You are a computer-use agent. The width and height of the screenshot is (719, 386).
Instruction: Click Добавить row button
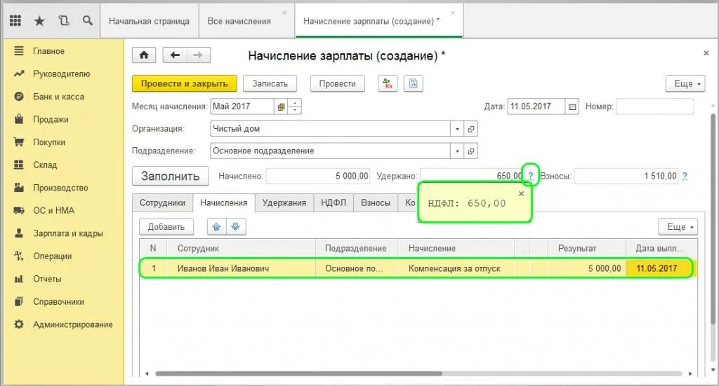tap(166, 227)
